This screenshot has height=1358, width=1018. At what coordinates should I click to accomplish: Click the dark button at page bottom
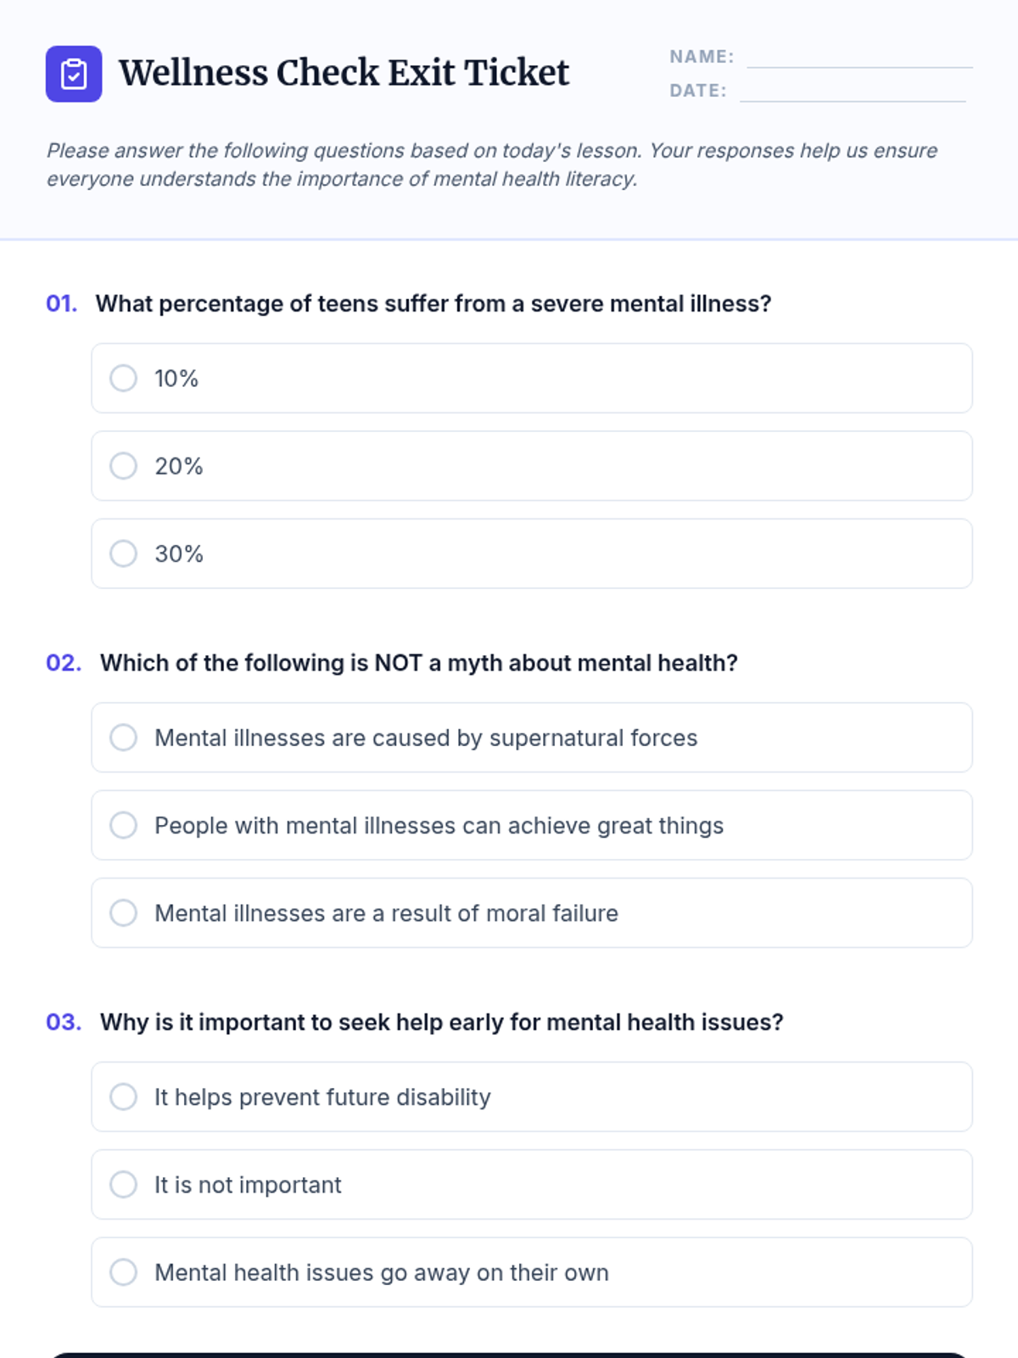[x=509, y=1355]
